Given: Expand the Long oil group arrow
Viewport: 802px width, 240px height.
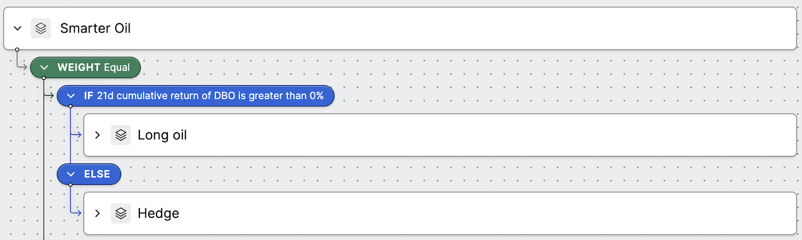Looking at the screenshot, I should coord(98,135).
